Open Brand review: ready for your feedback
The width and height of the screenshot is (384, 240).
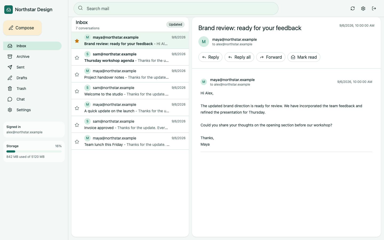tap(130, 41)
